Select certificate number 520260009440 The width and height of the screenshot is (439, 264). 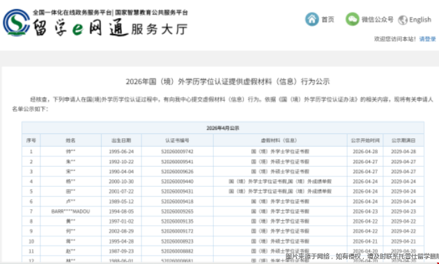click(177, 181)
